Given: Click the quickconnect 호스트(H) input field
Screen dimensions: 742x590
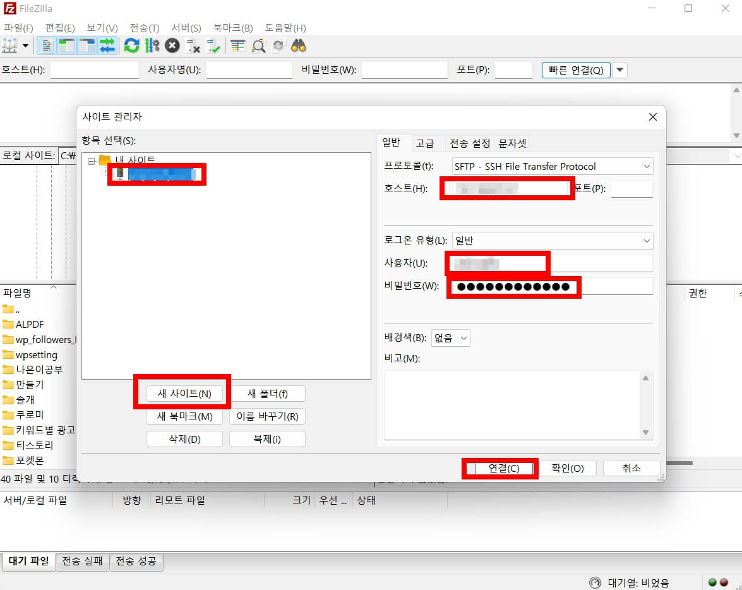Looking at the screenshot, I should (x=94, y=70).
